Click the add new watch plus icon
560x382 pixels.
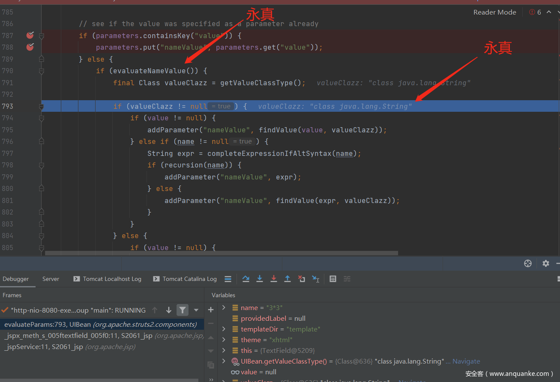211,310
